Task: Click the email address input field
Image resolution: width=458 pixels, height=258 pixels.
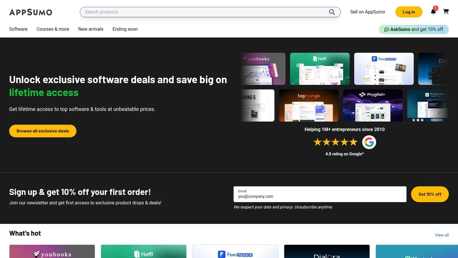Action: point(320,196)
